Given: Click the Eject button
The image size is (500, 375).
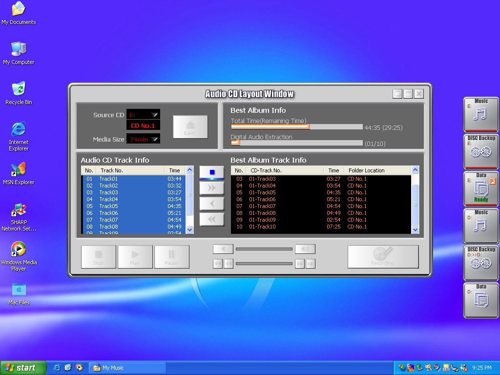Looking at the screenshot, I should (x=190, y=127).
